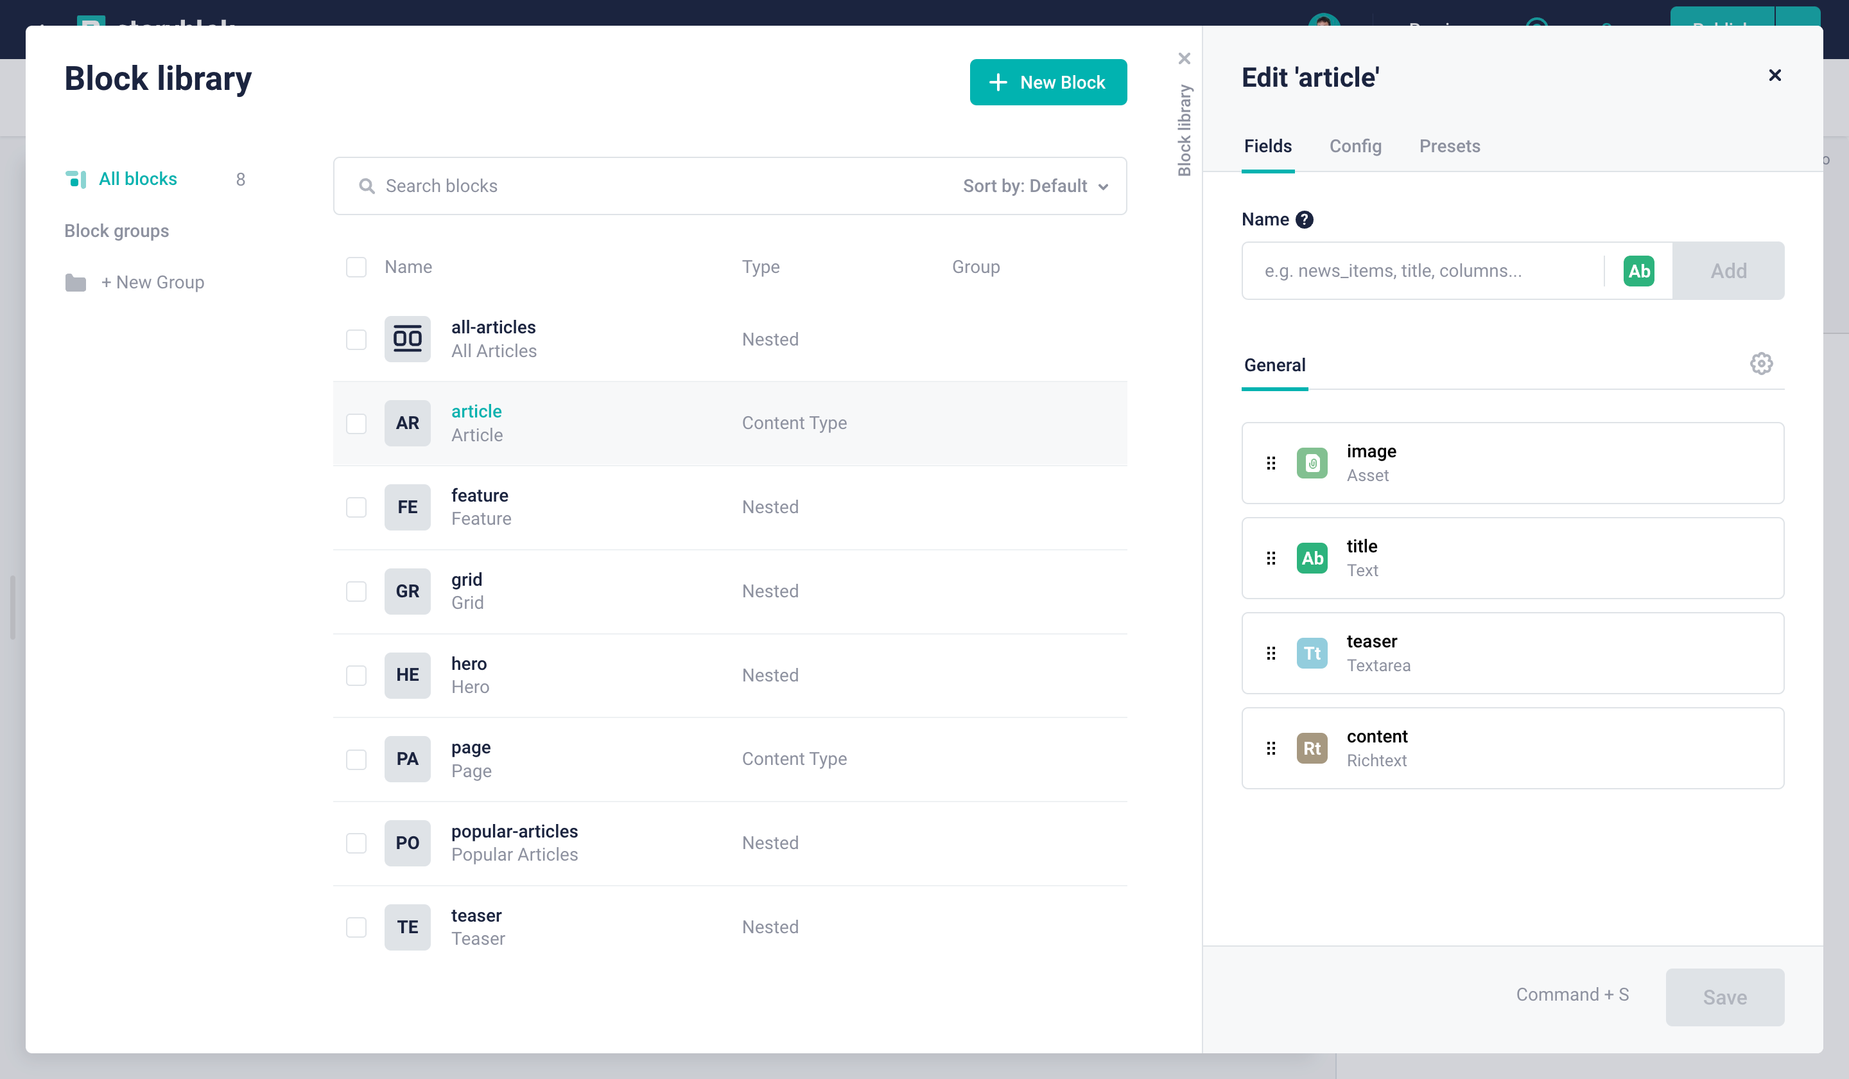Screen dimensions: 1849x1079
Task: Click the Name column header
Action: [408, 267]
